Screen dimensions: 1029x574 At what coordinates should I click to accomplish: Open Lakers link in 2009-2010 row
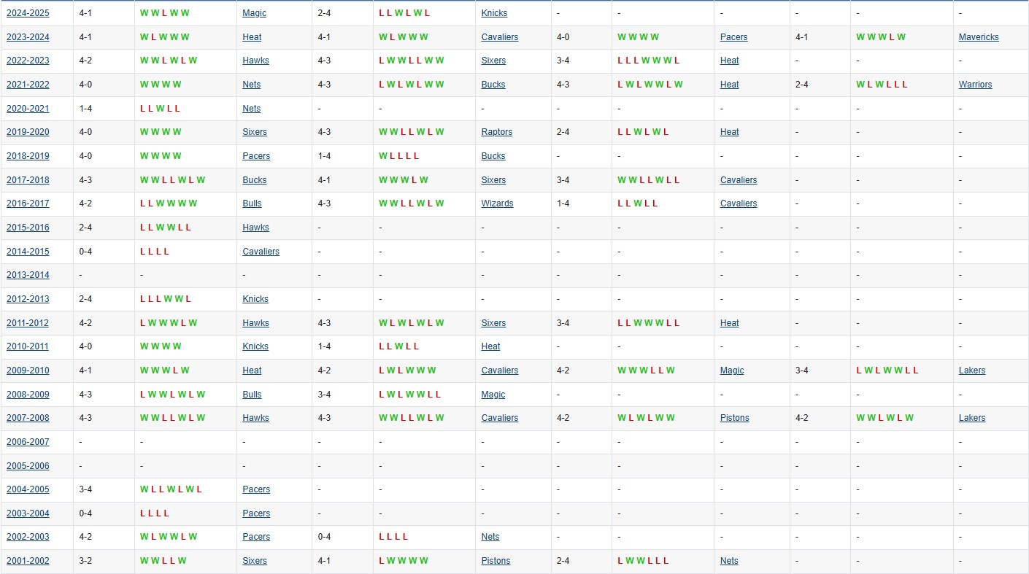coord(971,371)
